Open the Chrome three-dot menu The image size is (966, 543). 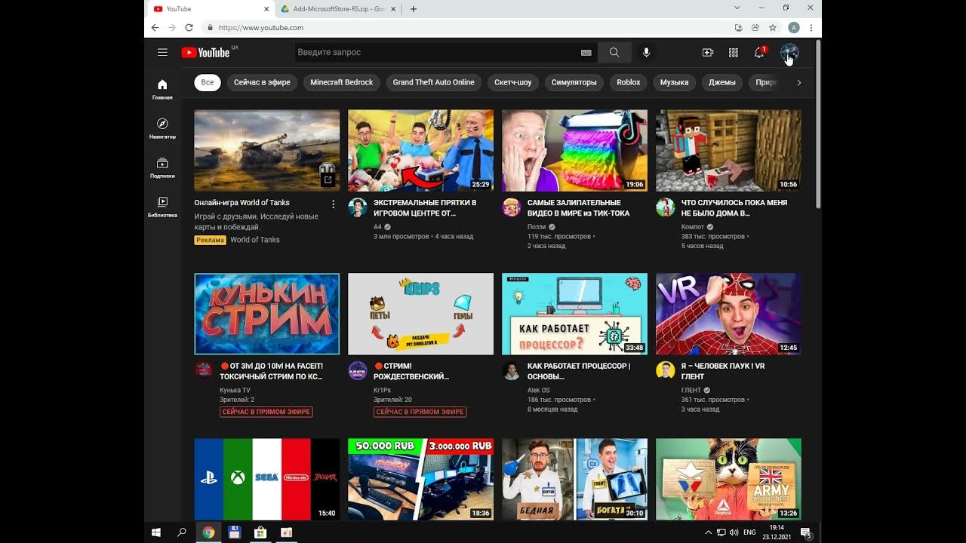click(811, 27)
